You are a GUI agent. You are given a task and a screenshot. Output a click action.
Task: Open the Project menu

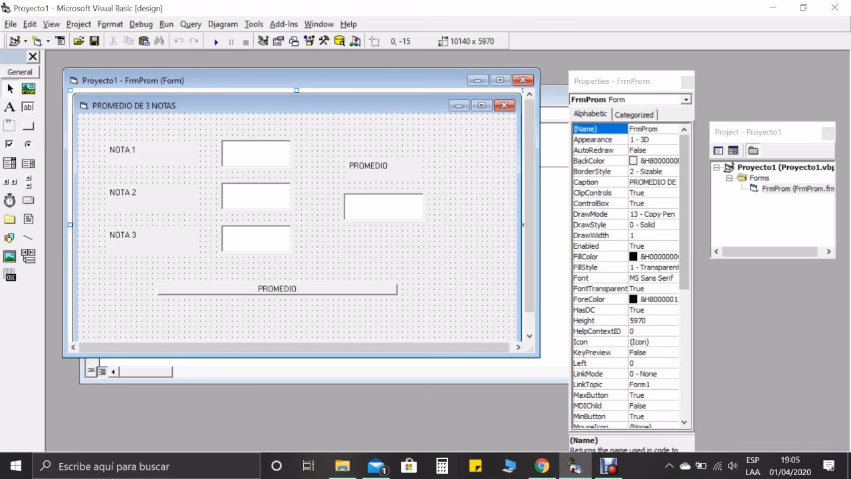coord(78,24)
